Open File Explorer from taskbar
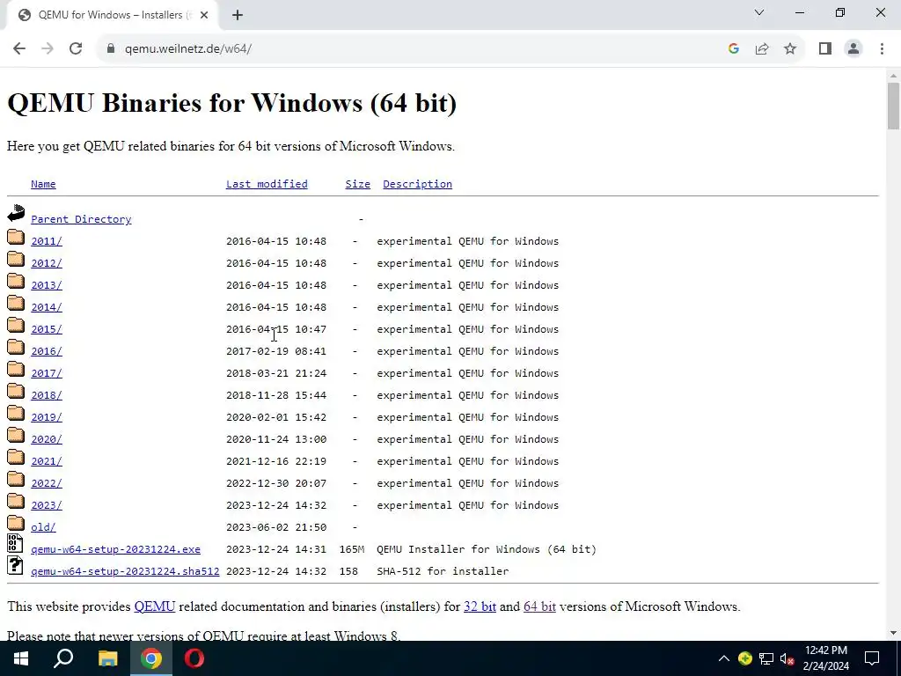Viewport: 901px width, 676px height. (107, 658)
